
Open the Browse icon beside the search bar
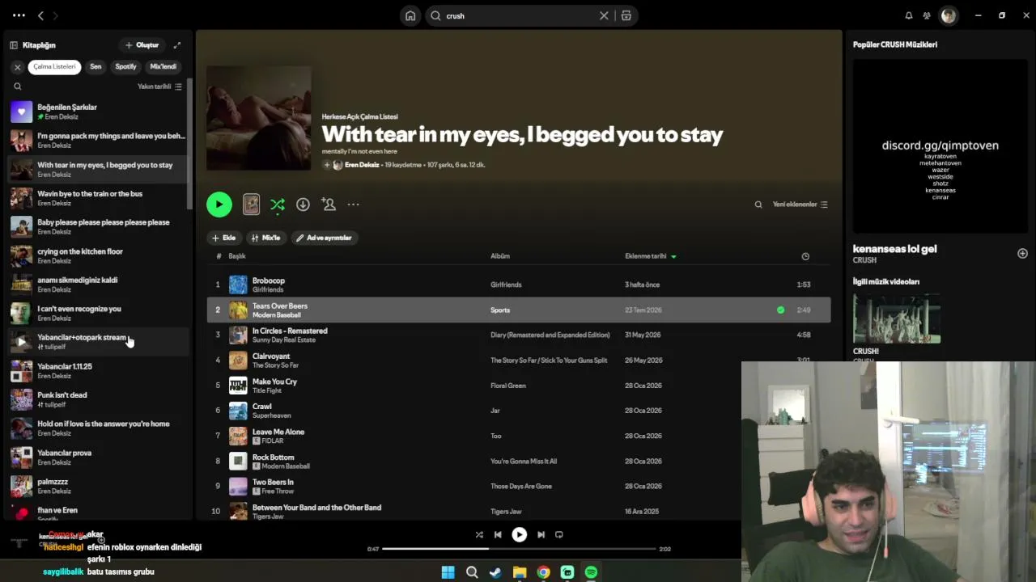626,15
